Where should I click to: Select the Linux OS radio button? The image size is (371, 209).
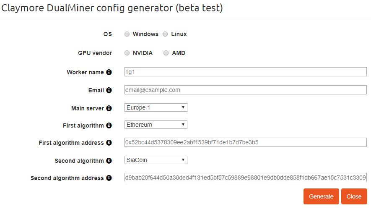point(165,34)
